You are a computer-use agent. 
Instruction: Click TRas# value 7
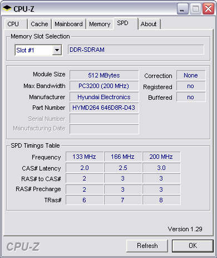[x=123, y=200]
